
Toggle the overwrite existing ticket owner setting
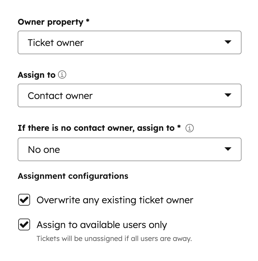[x=24, y=200]
